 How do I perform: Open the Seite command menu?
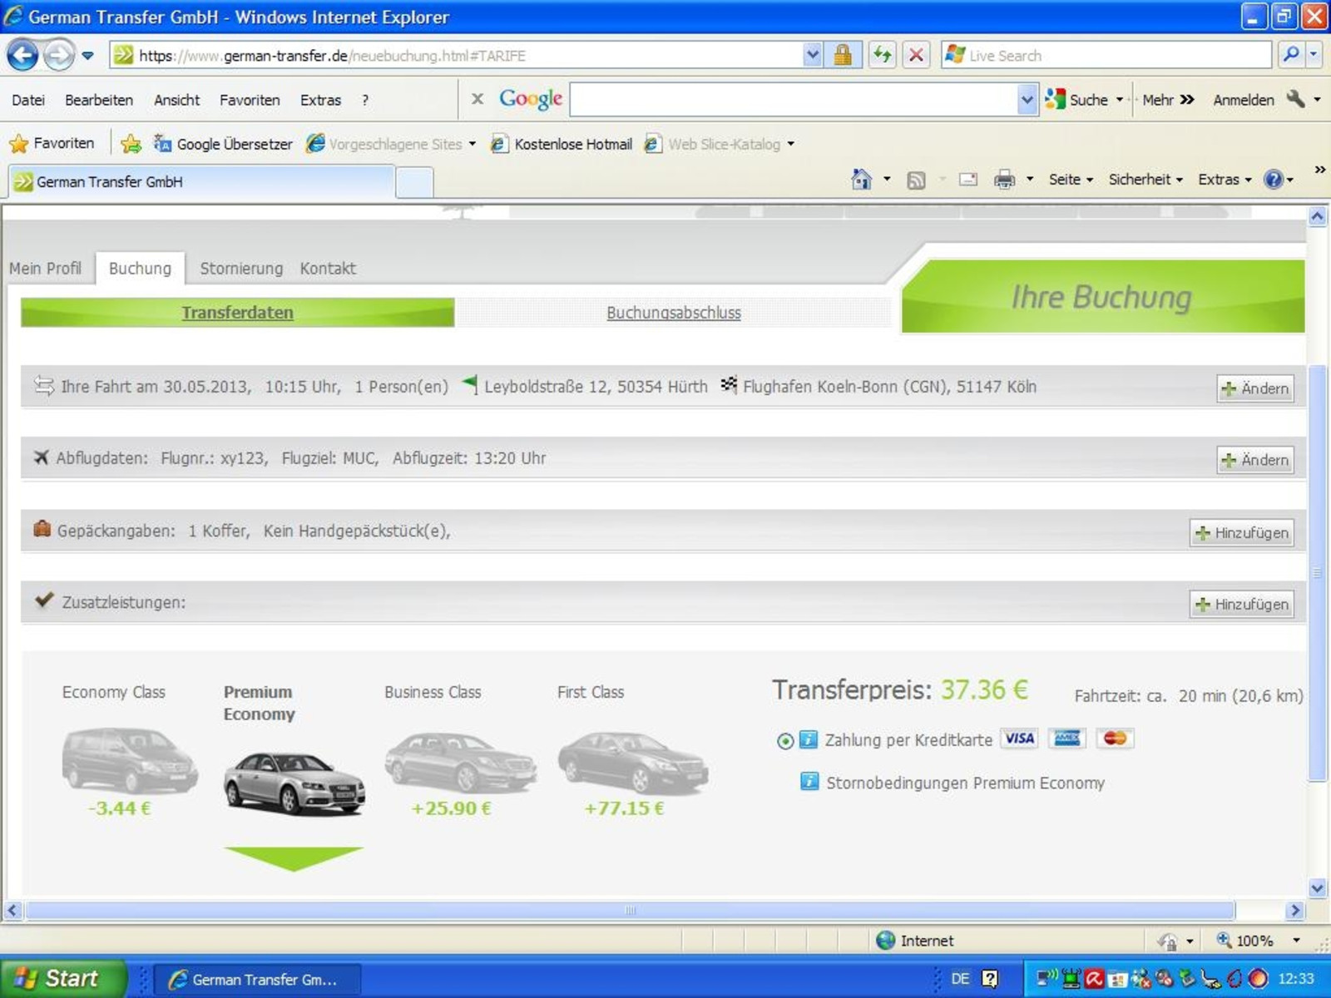pos(1071,180)
